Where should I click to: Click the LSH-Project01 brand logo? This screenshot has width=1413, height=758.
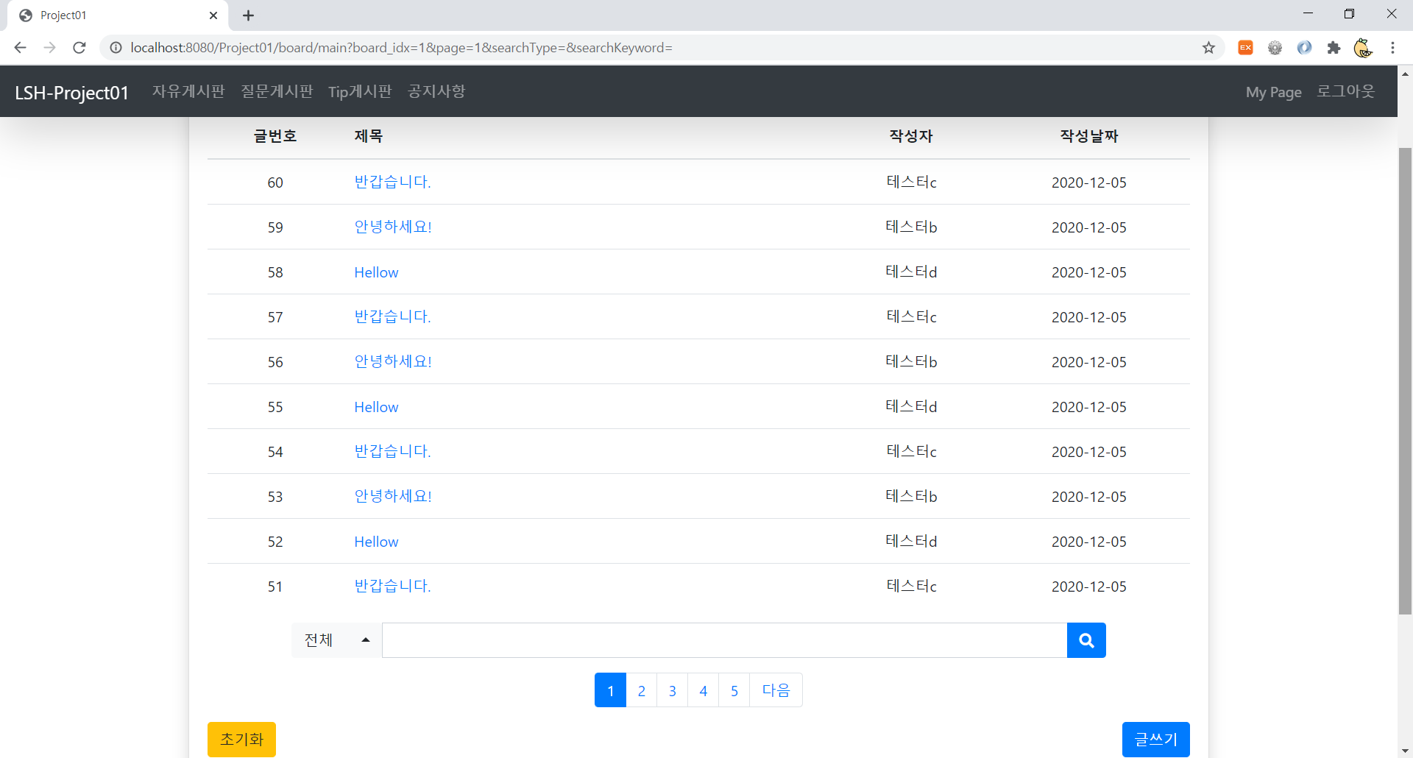[72, 93]
